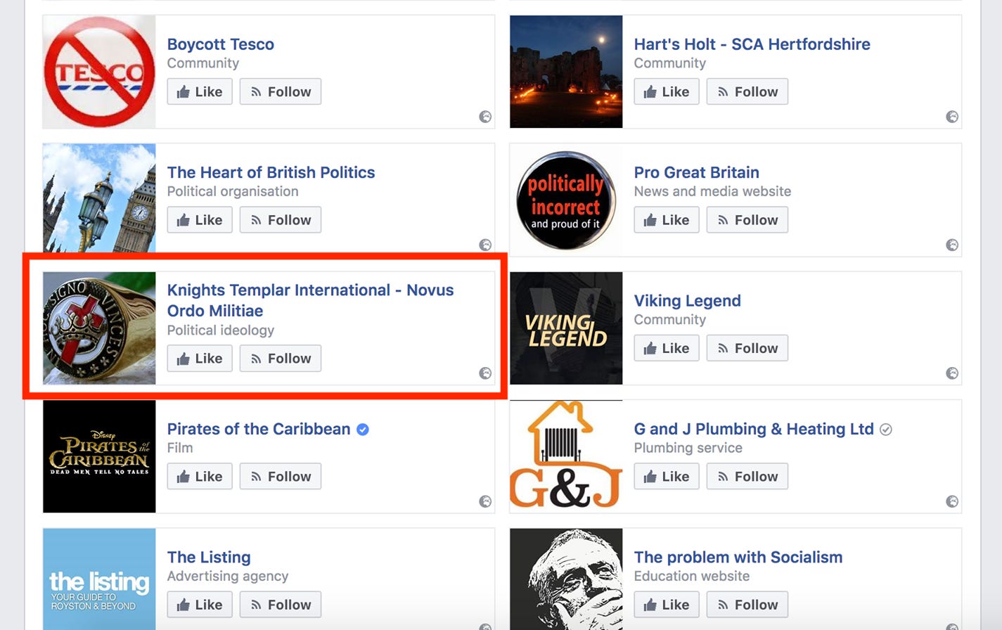
Task: Follow The Listing page
Action: pos(281,605)
